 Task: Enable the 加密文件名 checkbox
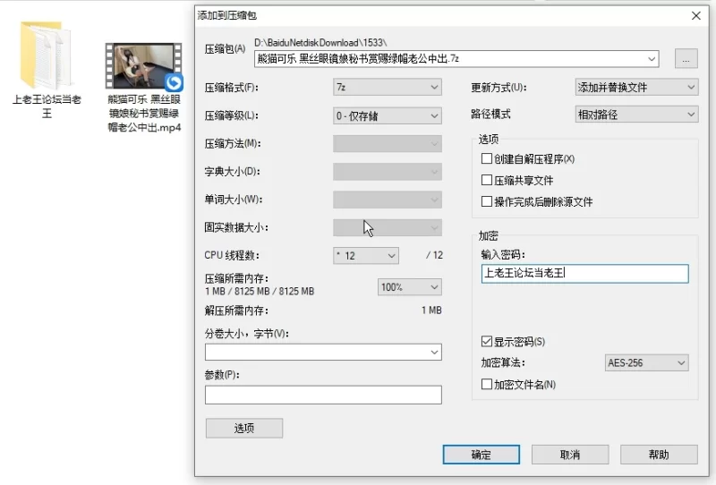click(487, 385)
